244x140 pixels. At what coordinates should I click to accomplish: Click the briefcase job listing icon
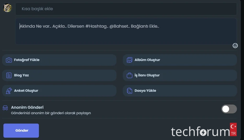pyautogui.click(x=129, y=75)
